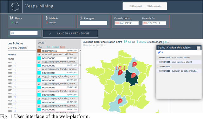Viewport: 203px width, 119px height.
Task: Focus the Ravageur text field
Action: pos(93,23)
